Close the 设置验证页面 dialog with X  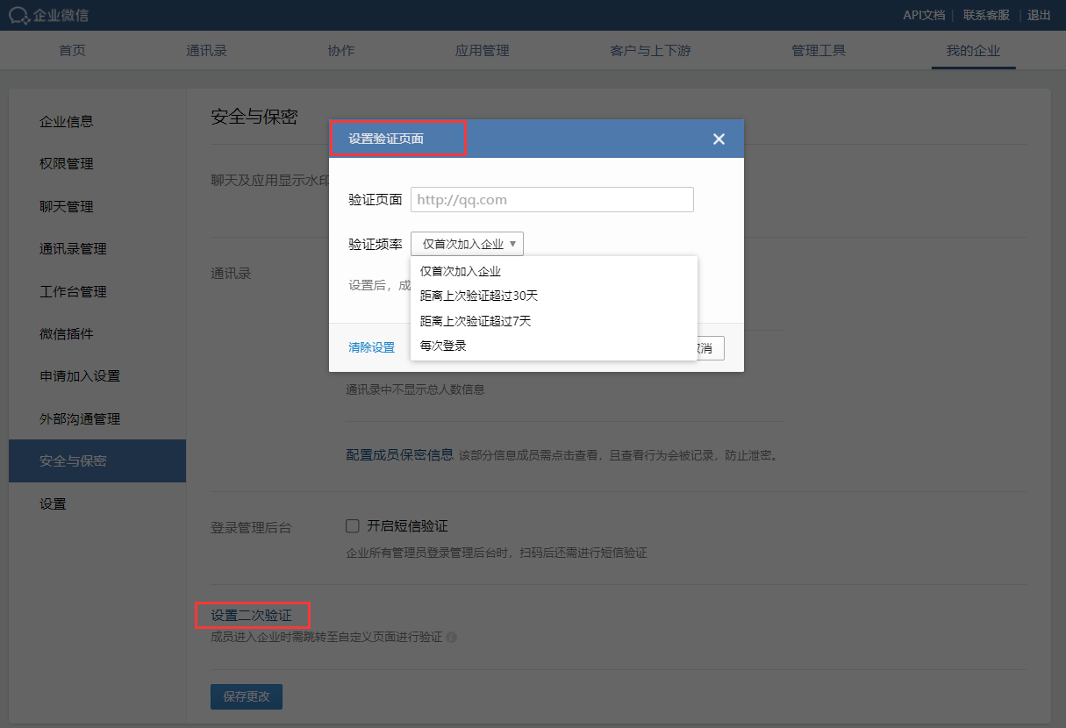(719, 139)
